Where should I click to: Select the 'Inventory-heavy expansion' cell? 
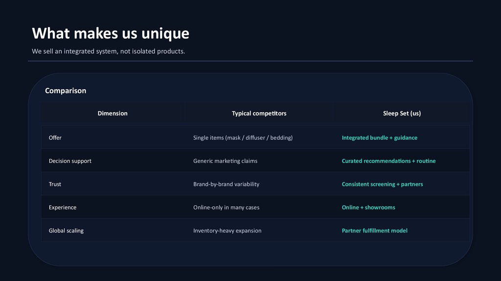pyautogui.click(x=227, y=231)
